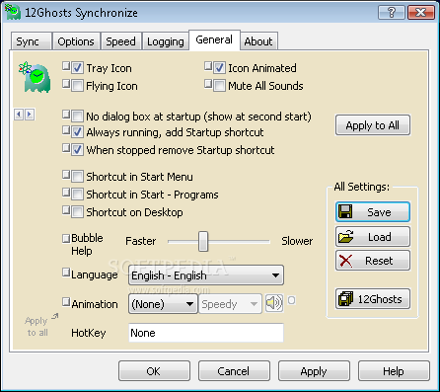The height and width of the screenshot is (392, 440).
Task: Click the Apply to All button
Action: (373, 125)
